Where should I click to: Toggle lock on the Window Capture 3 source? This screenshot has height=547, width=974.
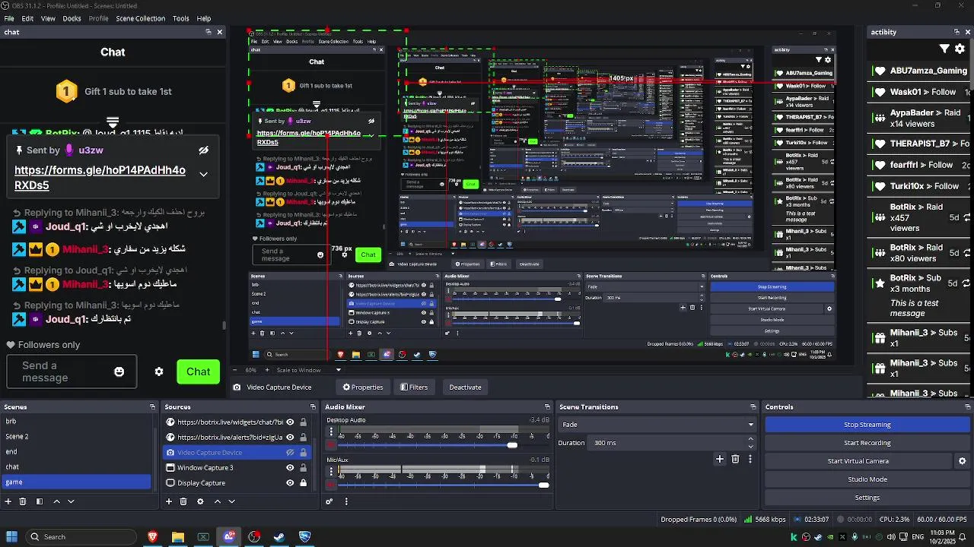pyautogui.click(x=304, y=468)
